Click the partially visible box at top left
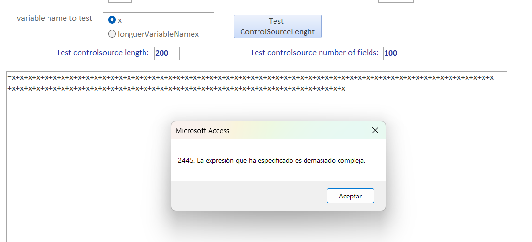Screen dimensions: 532x242 pyautogui.click(x=120, y=1)
